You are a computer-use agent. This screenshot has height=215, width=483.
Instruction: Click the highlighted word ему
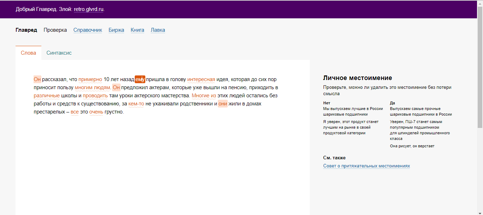point(140,79)
